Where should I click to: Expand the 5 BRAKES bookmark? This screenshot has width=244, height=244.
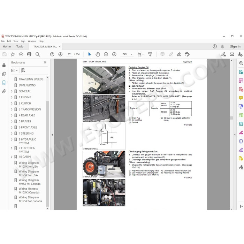(x=12, y=121)
